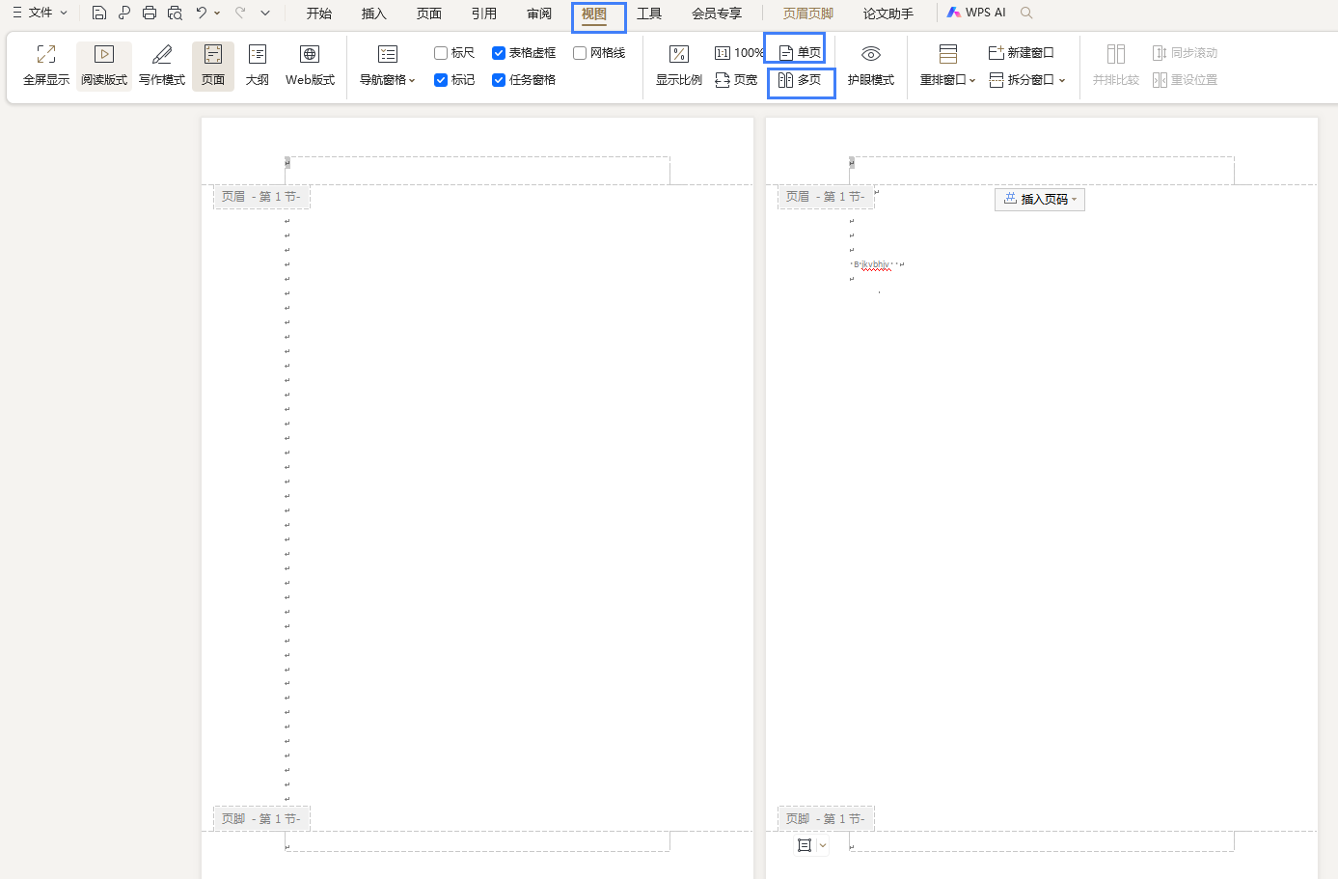1338x879 pixels.
Task: Click the Print icon
Action: coord(149,13)
